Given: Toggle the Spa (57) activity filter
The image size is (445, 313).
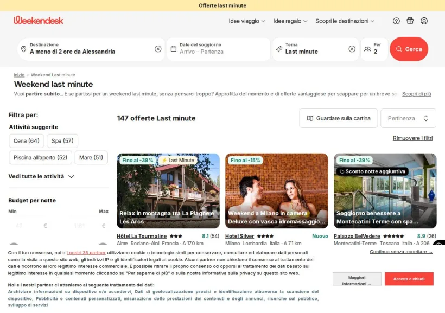Looking at the screenshot, I should 62,141.
